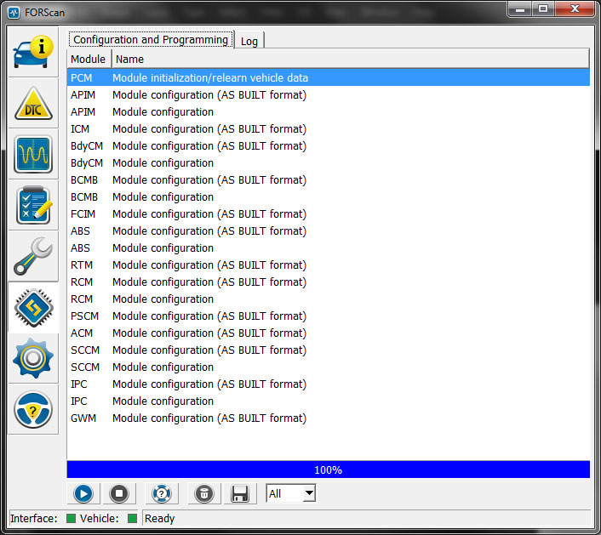Switch to the Log tab
The width and height of the screenshot is (601, 535).
pos(249,41)
